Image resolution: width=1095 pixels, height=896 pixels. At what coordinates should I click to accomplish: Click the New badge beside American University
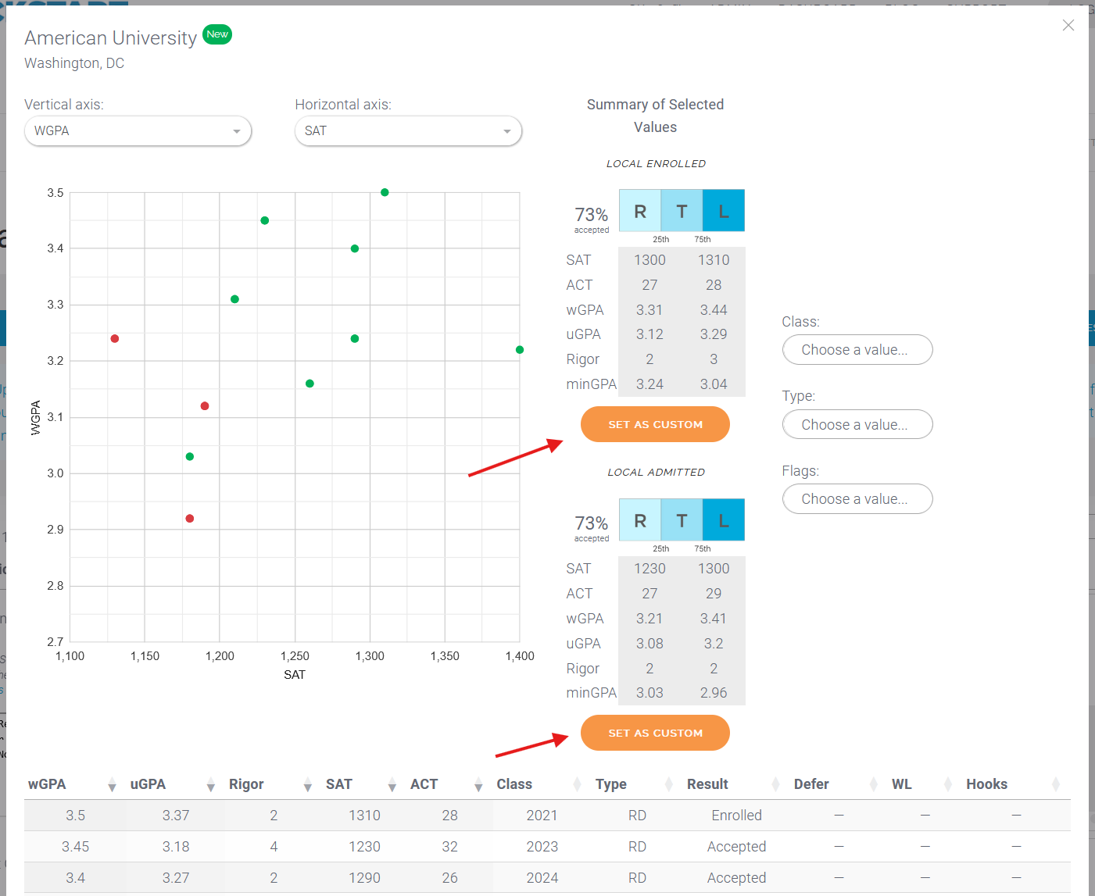click(217, 34)
